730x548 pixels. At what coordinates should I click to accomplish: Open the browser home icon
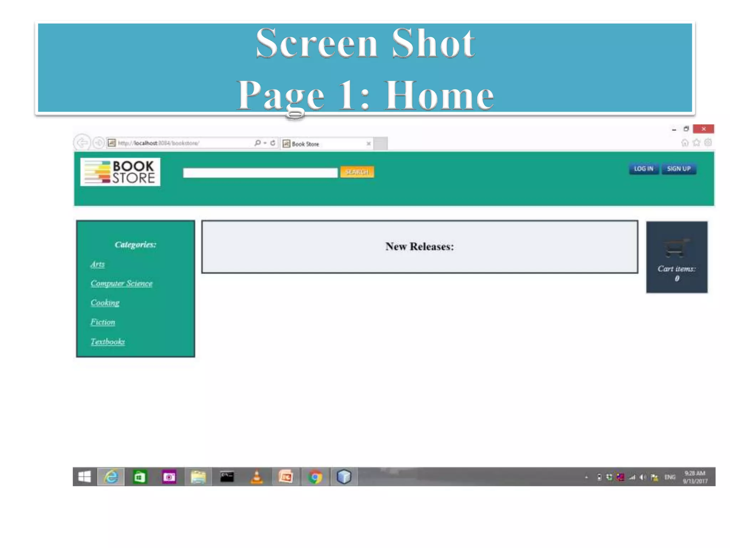(684, 143)
